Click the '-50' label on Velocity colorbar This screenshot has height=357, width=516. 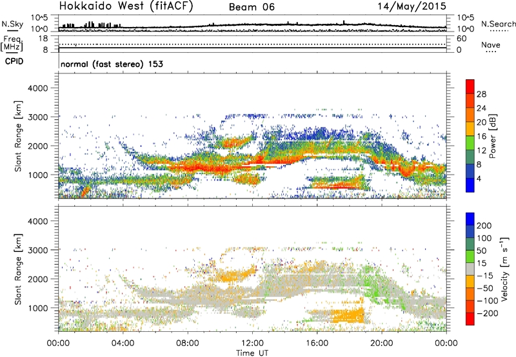click(x=485, y=288)
